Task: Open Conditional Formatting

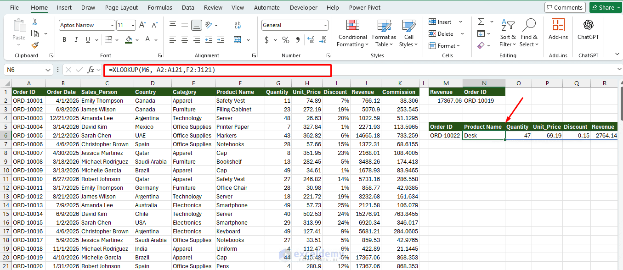Action: coord(352,33)
